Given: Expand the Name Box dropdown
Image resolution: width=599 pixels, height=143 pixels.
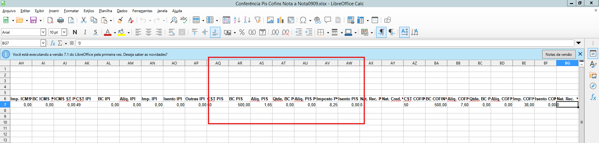Looking at the screenshot, I should pos(43,43).
